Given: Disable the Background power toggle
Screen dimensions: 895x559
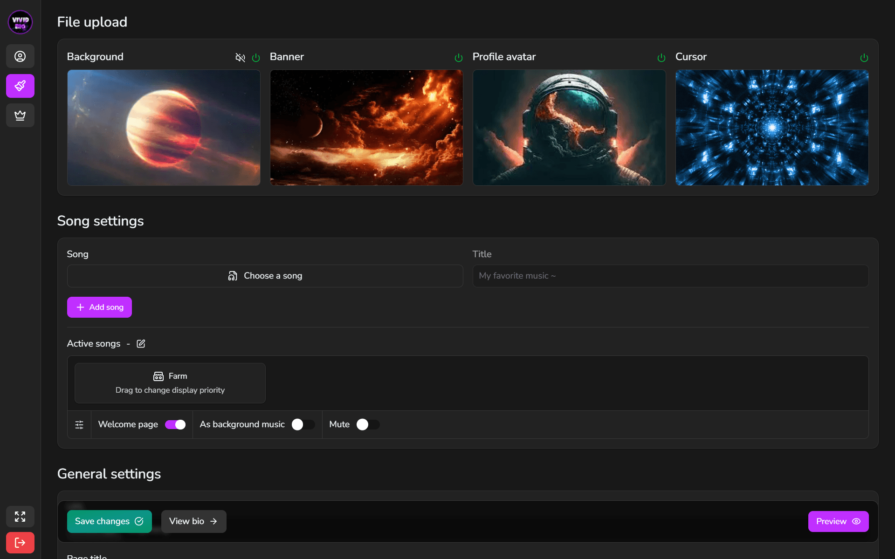Looking at the screenshot, I should (x=256, y=58).
